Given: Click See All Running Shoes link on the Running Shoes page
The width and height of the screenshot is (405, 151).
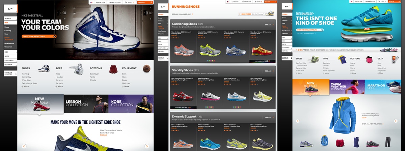Looking at the screenshot, I should [x=183, y=14].
